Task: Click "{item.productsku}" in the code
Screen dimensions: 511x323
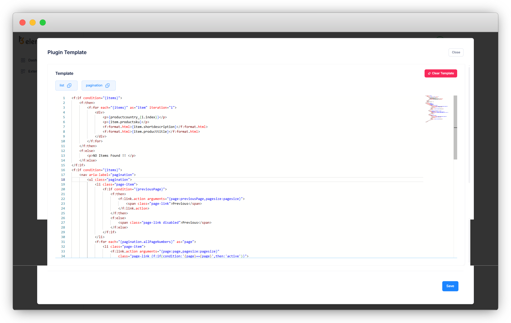Action: [125, 122]
